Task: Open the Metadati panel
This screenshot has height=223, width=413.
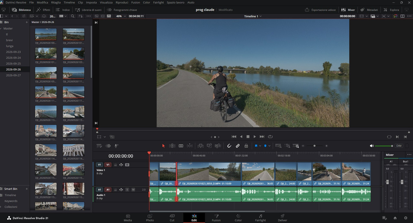Action: pyautogui.click(x=369, y=10)
